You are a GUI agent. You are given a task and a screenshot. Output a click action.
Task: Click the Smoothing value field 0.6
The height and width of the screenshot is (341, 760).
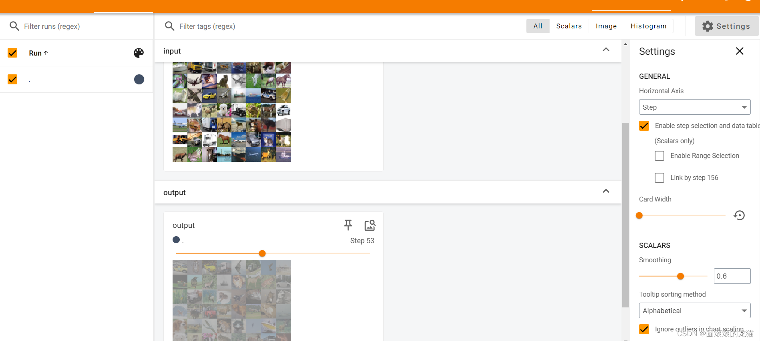(732, 276)
